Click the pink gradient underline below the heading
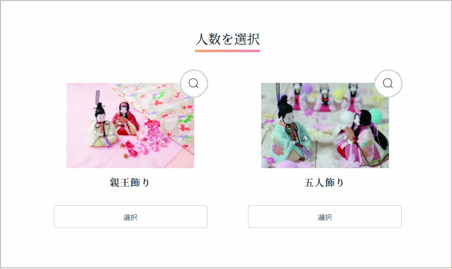 227,51
